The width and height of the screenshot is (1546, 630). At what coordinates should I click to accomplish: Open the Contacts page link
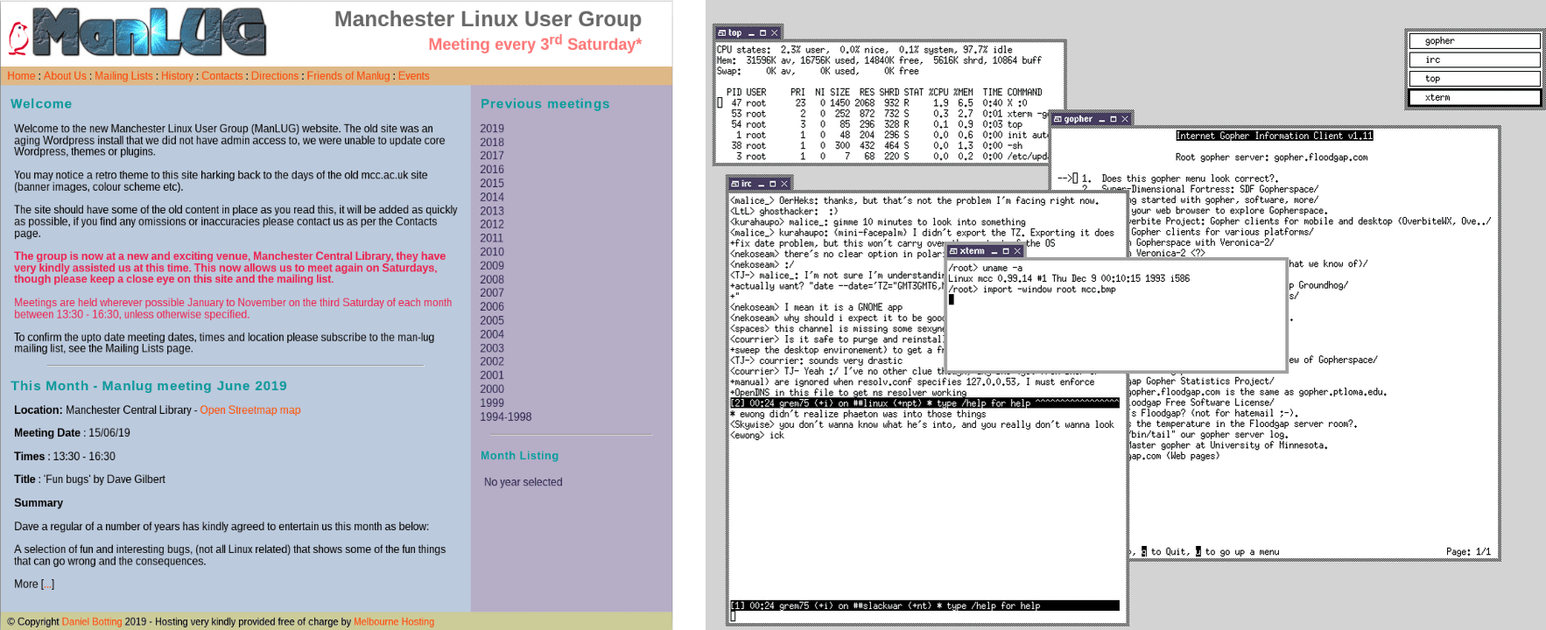click(222, 76)
